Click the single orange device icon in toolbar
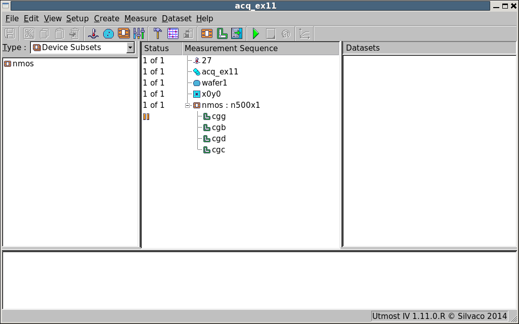 tap(207, 34)
